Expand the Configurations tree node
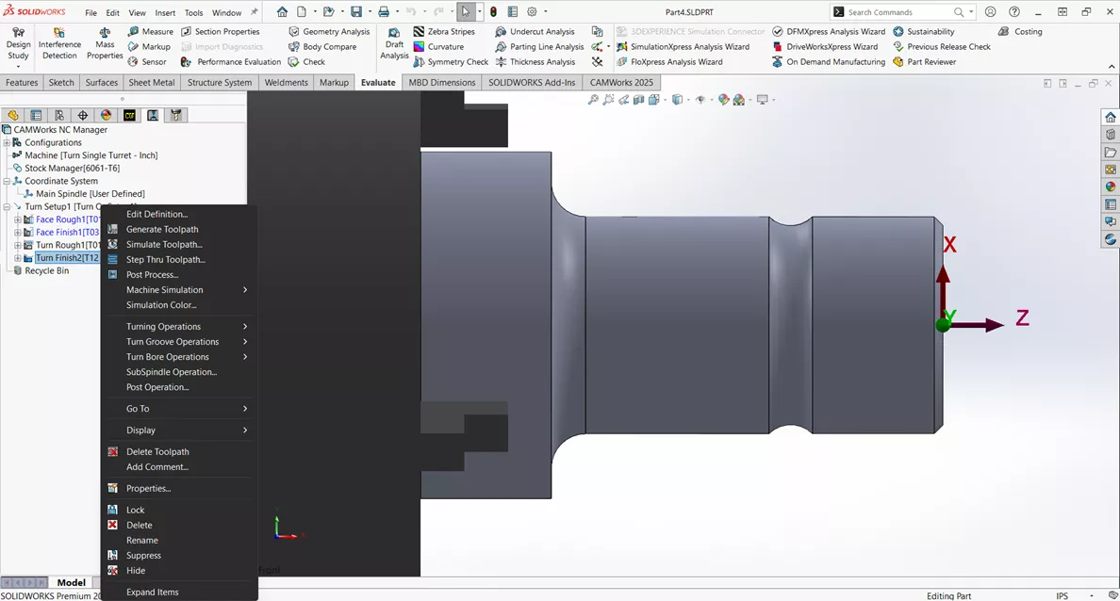Screen dimensions: 1120x601 (8, 142)
